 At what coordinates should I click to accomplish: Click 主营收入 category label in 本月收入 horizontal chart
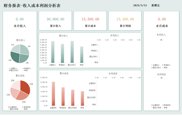(94, 45)
